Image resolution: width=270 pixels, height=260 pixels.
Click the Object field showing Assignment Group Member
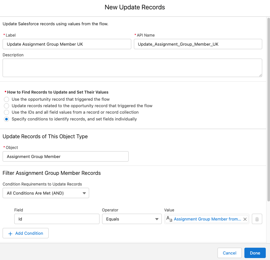tap(65, 157)
